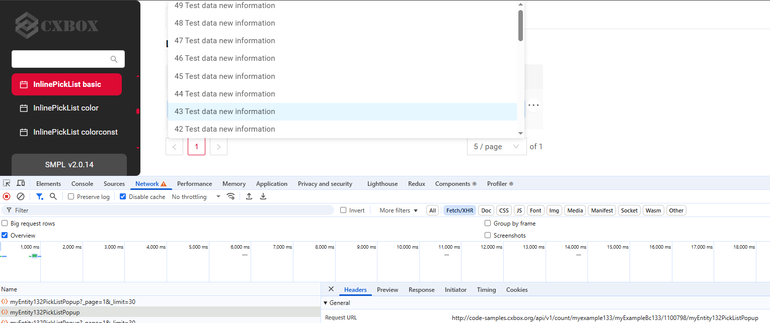Toggle the network filter funnel icon
The image size is (770, 323).
(39, 196)
